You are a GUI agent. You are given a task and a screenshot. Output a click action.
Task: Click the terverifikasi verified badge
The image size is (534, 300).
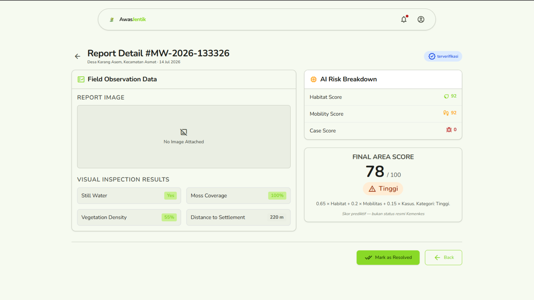pyautogui.click(x=443, y=56)
